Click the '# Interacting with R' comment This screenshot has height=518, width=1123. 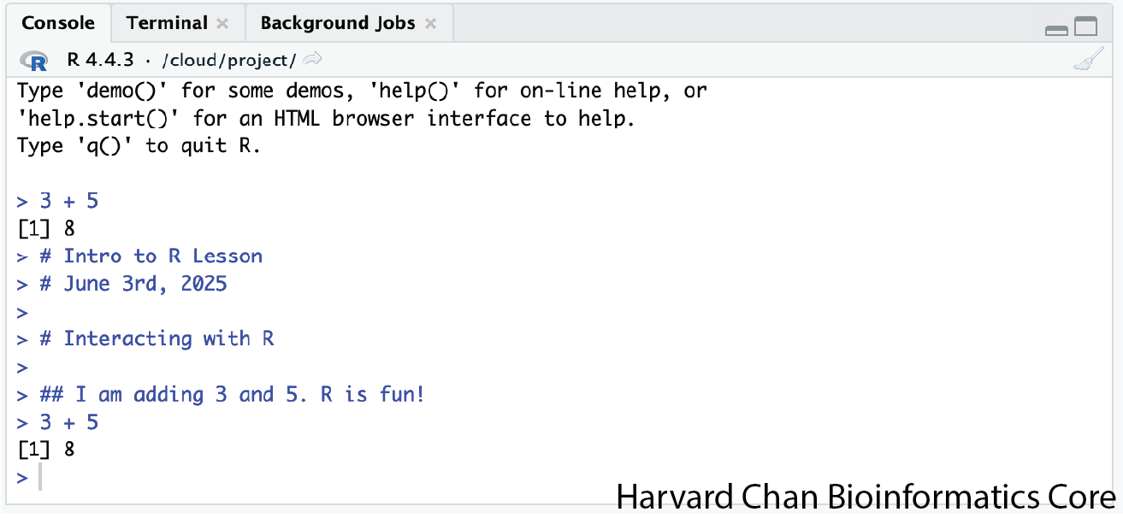click(157, 338)
